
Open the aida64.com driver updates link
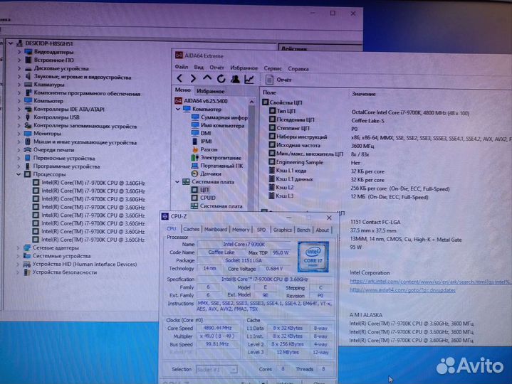(402, 290)
